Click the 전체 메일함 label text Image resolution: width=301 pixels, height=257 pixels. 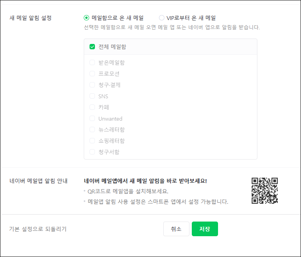coord(112,47)
